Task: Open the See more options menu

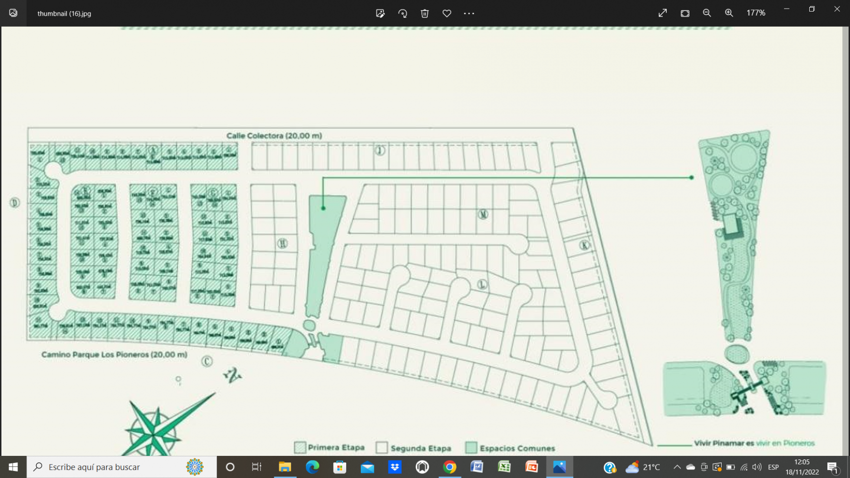Action: point(469,14)
